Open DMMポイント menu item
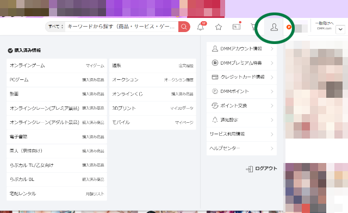Viewport: 348px width, 213px height. (x=241, y=91)
